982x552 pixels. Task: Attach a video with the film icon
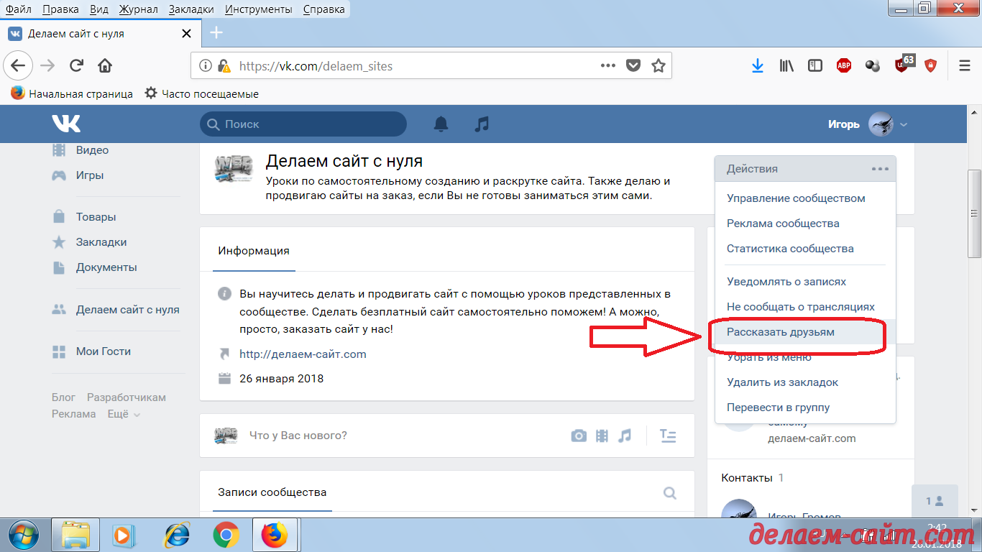click(602, 436)
